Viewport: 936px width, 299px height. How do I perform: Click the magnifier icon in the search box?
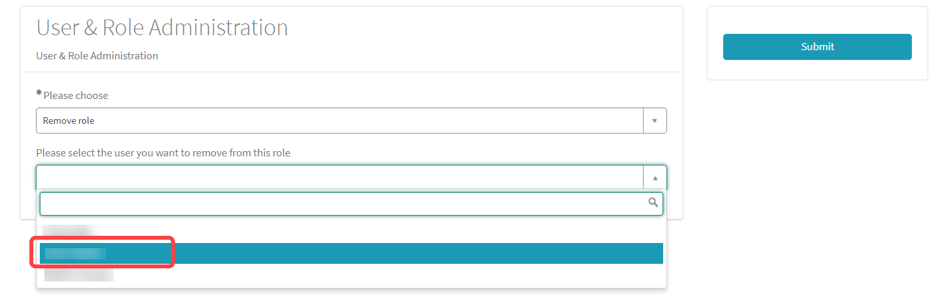tap(653, 203)
